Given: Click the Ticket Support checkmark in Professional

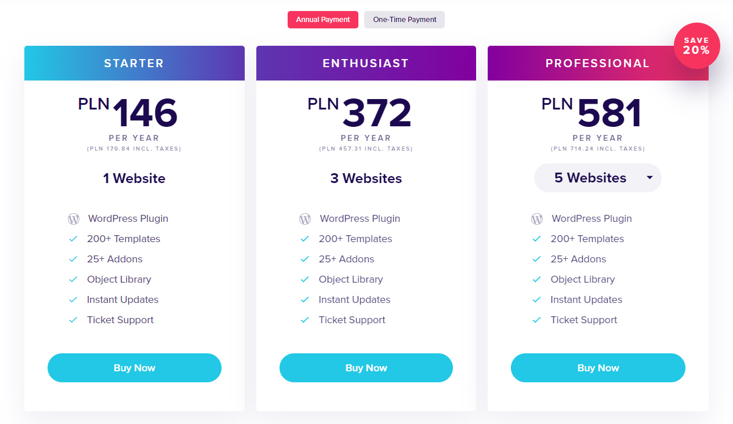Looking at the screenshot, I should click(x=536, y=320).
